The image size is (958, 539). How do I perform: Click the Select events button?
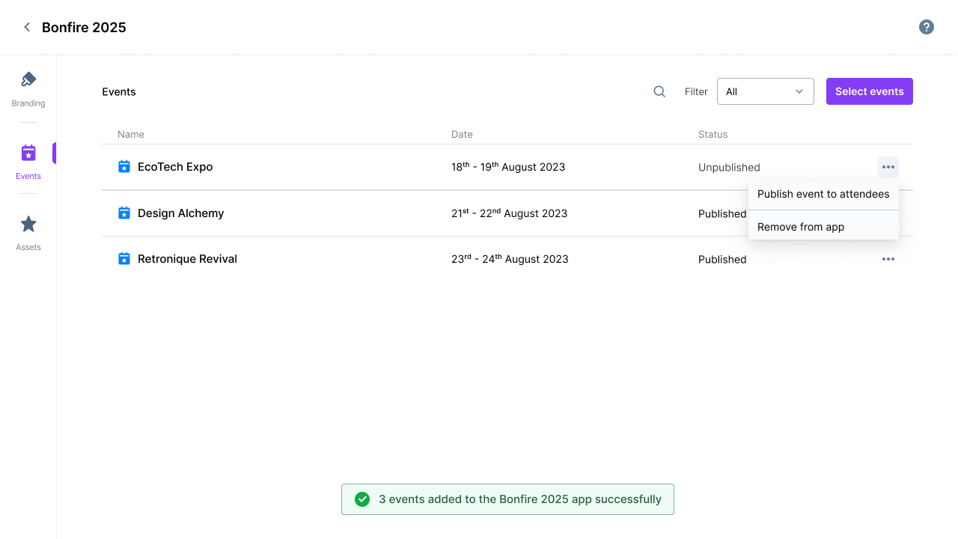coord(870,91)
